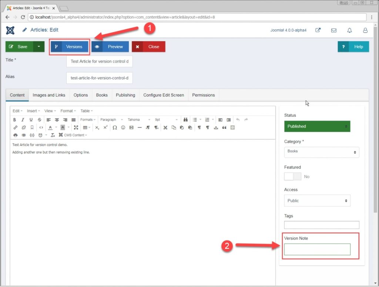This screenshot has width=379, height=287.
Task: Open the Tahoma font family dropdown
Action: tap(139, 120)
